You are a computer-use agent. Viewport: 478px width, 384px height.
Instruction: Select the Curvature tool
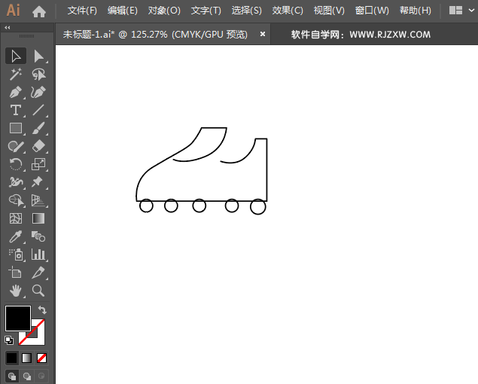[x=38, y=92]
